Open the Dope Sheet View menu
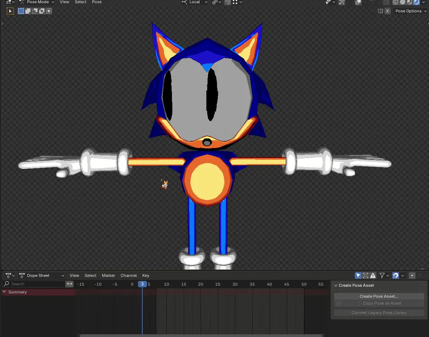 74,276
